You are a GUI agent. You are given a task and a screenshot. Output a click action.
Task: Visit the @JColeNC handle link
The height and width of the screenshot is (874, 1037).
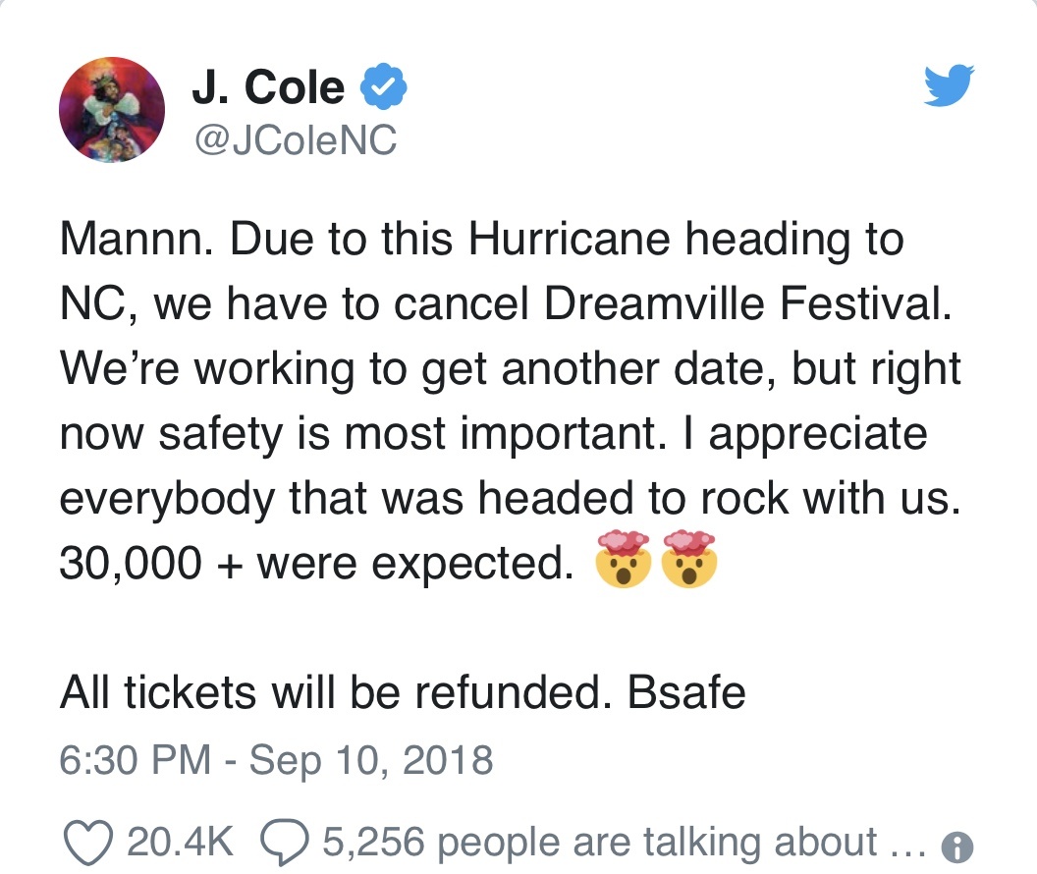[295, 139]
